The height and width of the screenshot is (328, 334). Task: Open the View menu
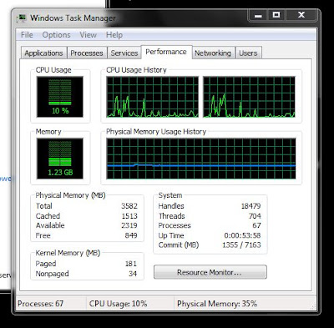click(x=89, y=35)
